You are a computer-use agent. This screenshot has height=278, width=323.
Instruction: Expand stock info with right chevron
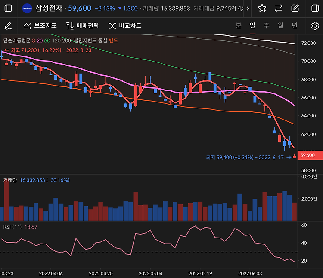coord(248,9)
